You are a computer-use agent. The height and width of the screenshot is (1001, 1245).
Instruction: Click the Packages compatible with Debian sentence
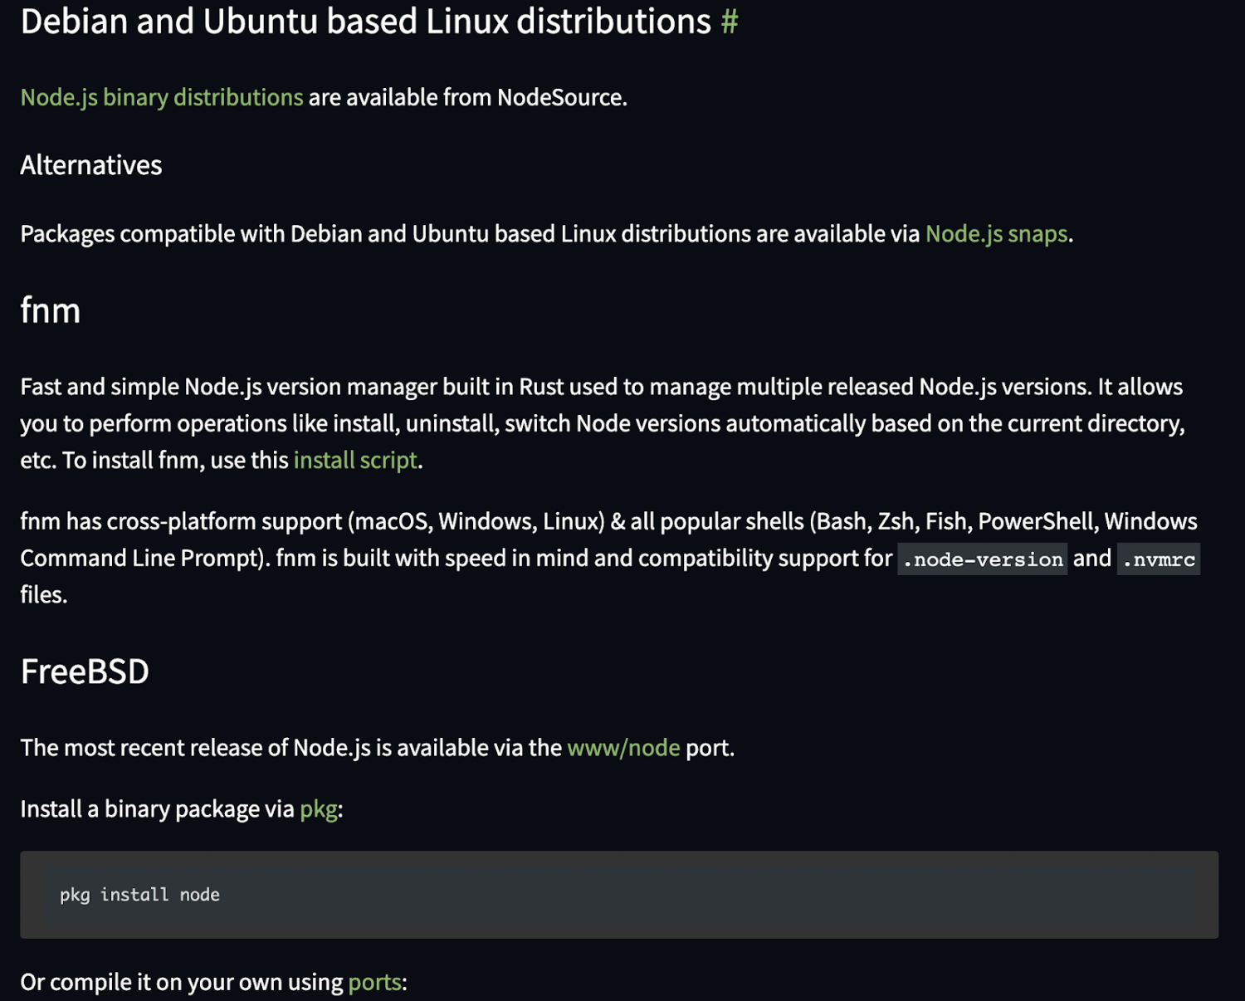click(465, 233)
